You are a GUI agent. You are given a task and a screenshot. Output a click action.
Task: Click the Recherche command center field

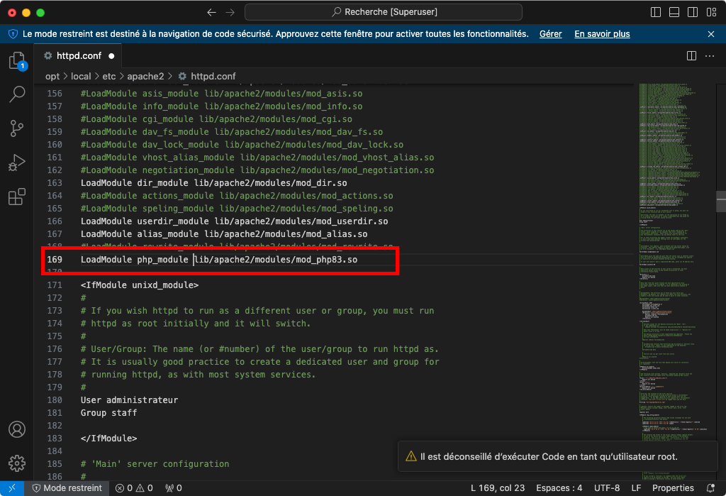click(383, 13)
